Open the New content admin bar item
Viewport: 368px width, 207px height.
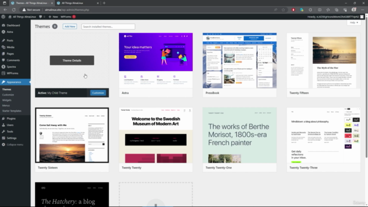coord(53,17)
